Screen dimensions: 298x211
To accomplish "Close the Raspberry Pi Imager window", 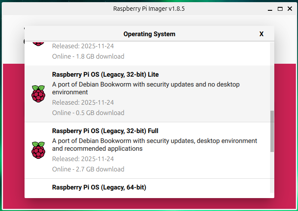I will pos(290,9).
